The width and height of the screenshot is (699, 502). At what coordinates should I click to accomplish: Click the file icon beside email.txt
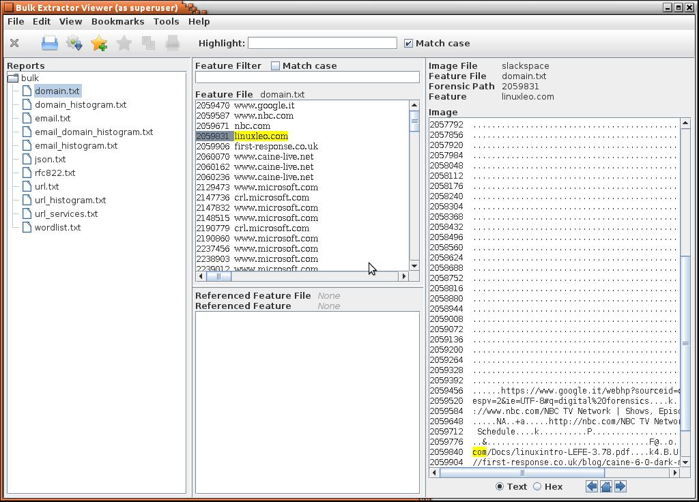(x=27, y=119)
